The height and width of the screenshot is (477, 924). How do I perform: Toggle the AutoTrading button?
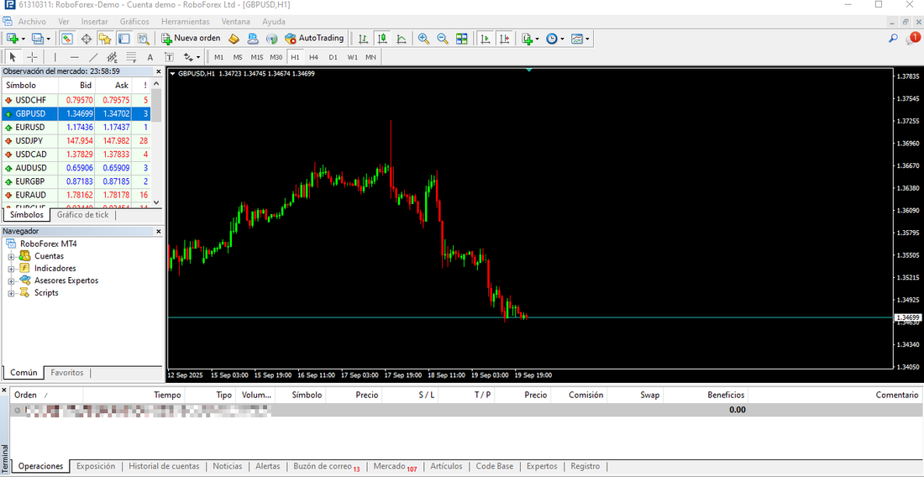click(x=314, y=39)
